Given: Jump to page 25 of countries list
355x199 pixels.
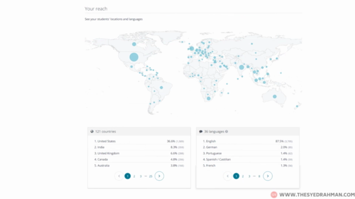Looking at the screenshot, I should click(150, 176).
